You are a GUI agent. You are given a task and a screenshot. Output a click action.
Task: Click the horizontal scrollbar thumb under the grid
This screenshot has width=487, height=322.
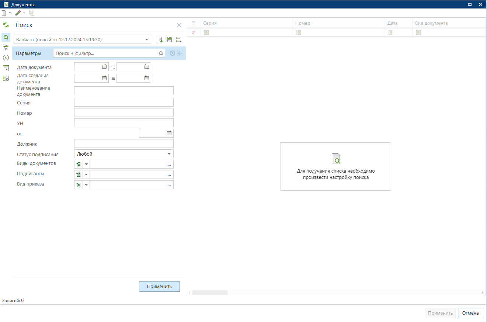click(x=210, y=292)
